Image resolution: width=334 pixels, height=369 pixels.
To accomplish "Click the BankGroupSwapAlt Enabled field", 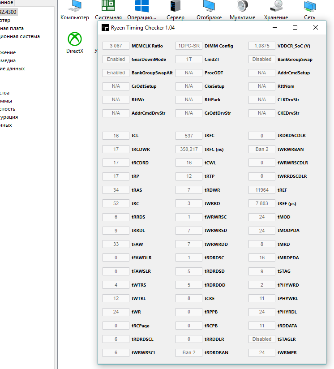I will click(x=116, y=73).
